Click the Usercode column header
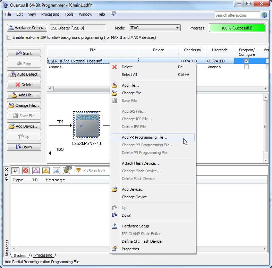The image size is (272, 268). tap(220, 50)
